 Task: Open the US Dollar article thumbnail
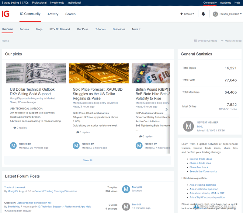[x=36, y=73]
